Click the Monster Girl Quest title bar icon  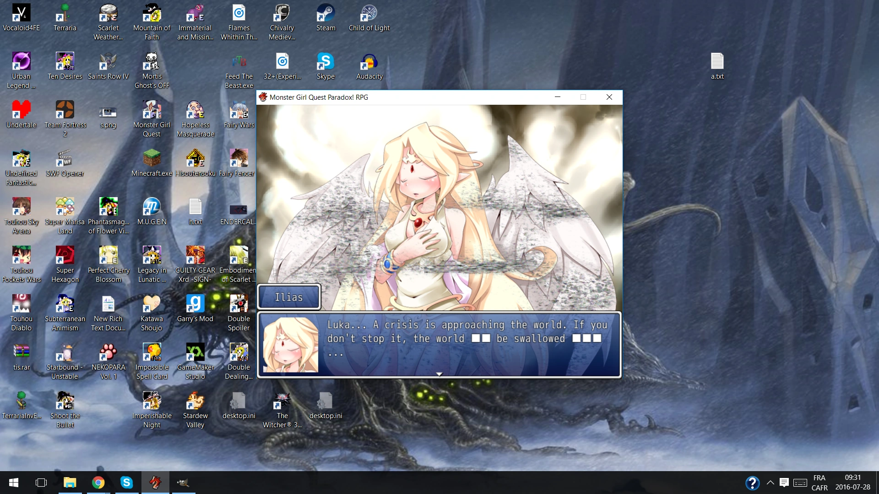(x=263, y=97)
